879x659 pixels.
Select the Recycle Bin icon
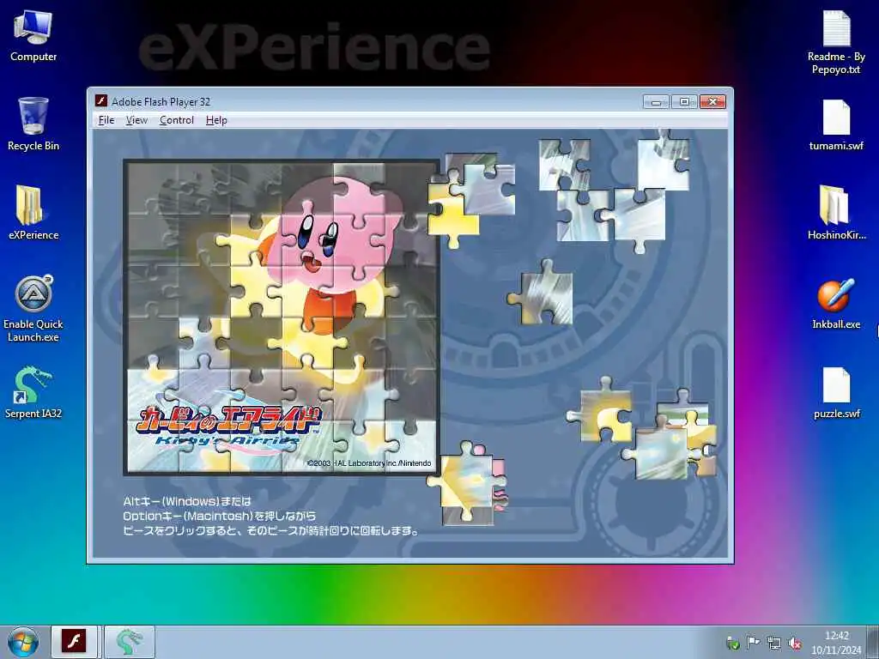click(33, 124)
